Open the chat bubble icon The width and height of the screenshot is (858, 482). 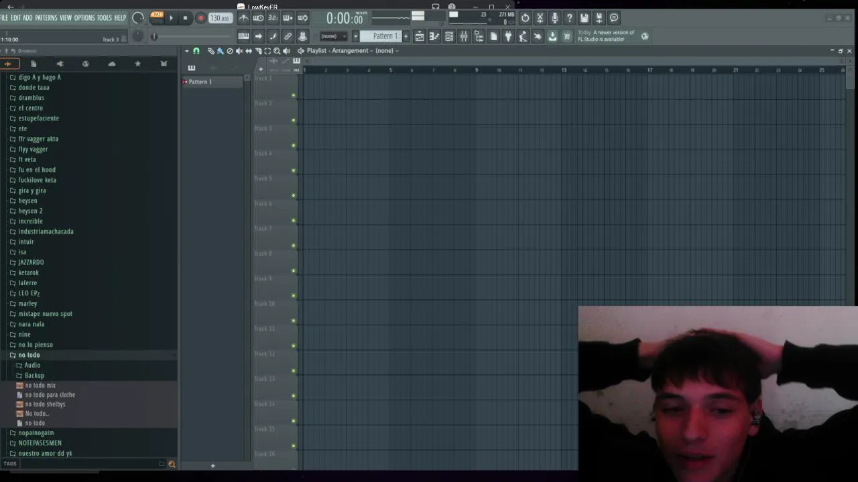pos(613,18)
